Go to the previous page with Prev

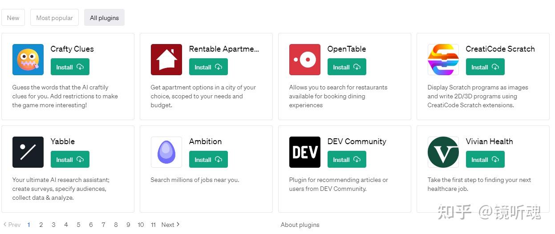[x=12, y=225]
